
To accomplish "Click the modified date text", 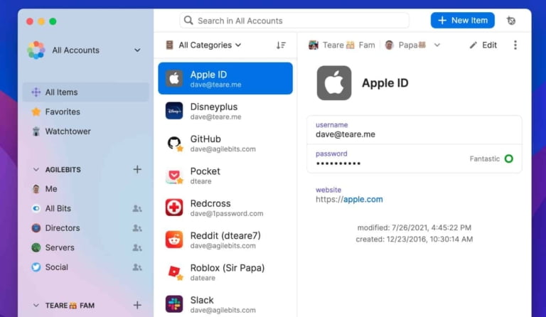I will coord(414,227).
